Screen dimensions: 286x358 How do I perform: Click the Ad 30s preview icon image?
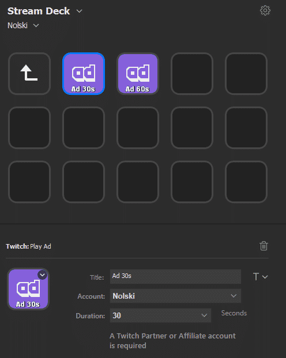[x=28, y=289]
